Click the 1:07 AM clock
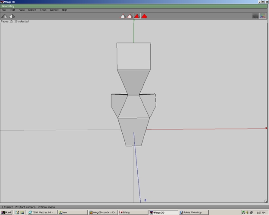Screen dimensions: 269x215 click(261, 212)
